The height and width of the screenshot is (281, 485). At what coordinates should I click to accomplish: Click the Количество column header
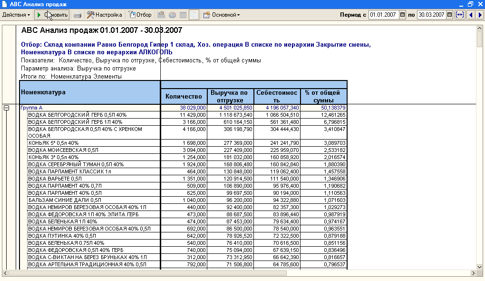coord(184,96)
